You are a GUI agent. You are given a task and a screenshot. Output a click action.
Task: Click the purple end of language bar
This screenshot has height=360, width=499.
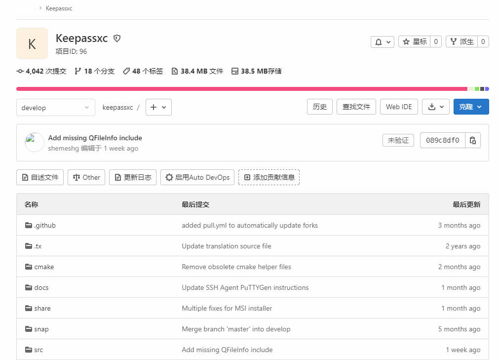[x=487, y=89]
